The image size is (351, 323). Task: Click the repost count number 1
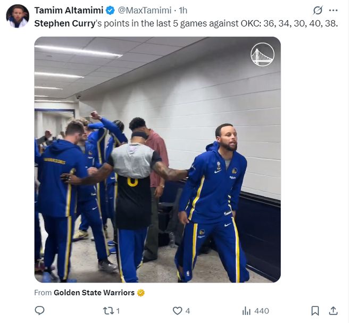point(118,311)
